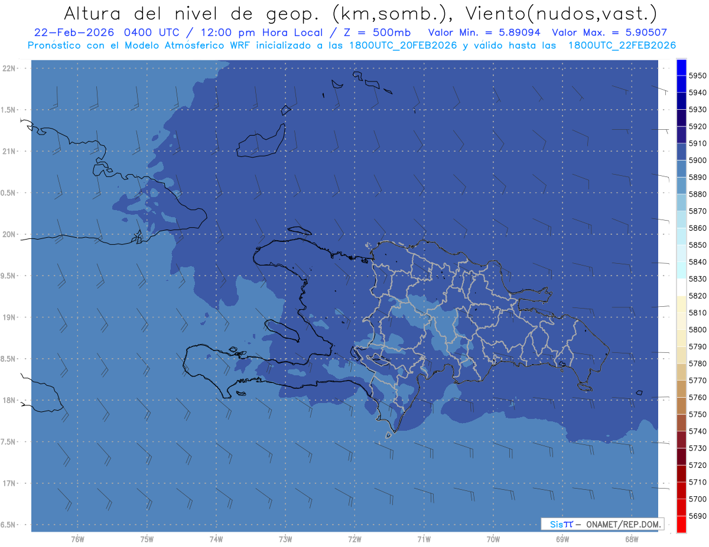Click the '5710' colorbar value
This screenshot has height=547, width=709.
coord(698,482)
